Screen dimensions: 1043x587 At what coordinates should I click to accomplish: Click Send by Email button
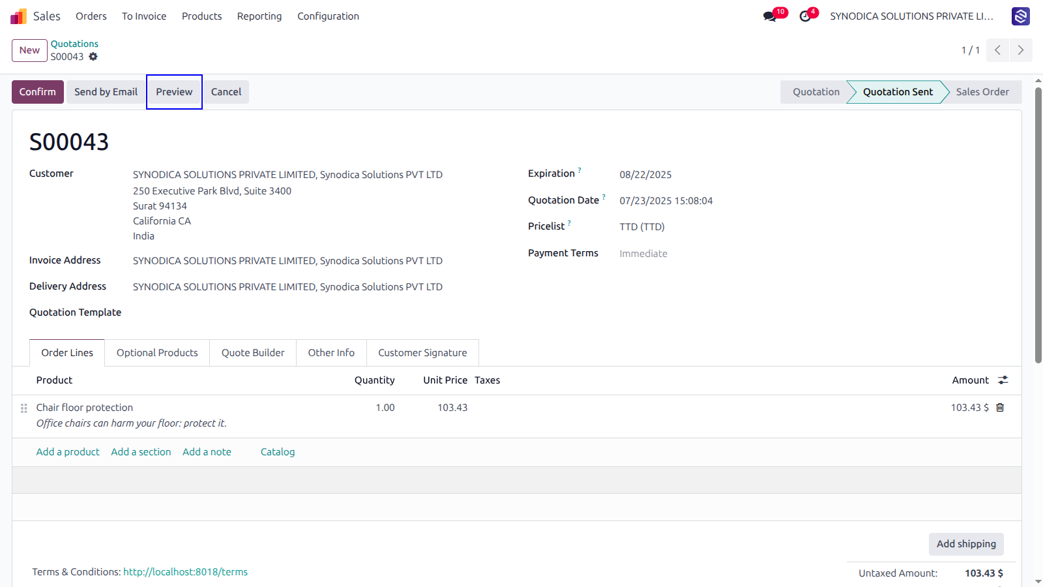[106, 92]
